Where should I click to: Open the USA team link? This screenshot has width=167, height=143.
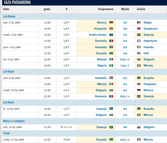tap(146, 53)
